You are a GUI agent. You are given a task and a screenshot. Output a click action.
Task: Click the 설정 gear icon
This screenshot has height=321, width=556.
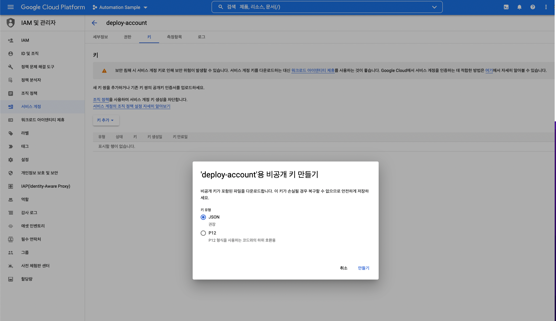click(x=11, y=160)
